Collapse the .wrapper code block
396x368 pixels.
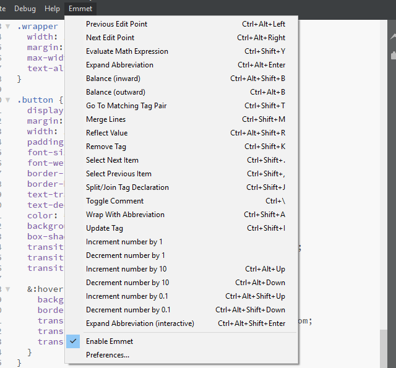pos(7,27)
